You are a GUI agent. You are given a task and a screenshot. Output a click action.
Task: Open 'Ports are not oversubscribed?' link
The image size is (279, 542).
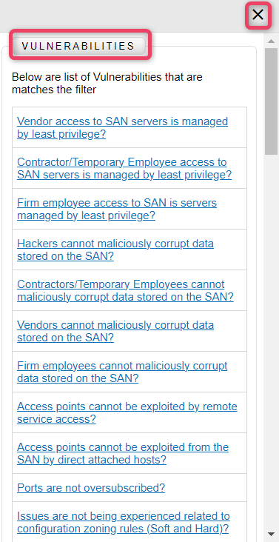91,488
